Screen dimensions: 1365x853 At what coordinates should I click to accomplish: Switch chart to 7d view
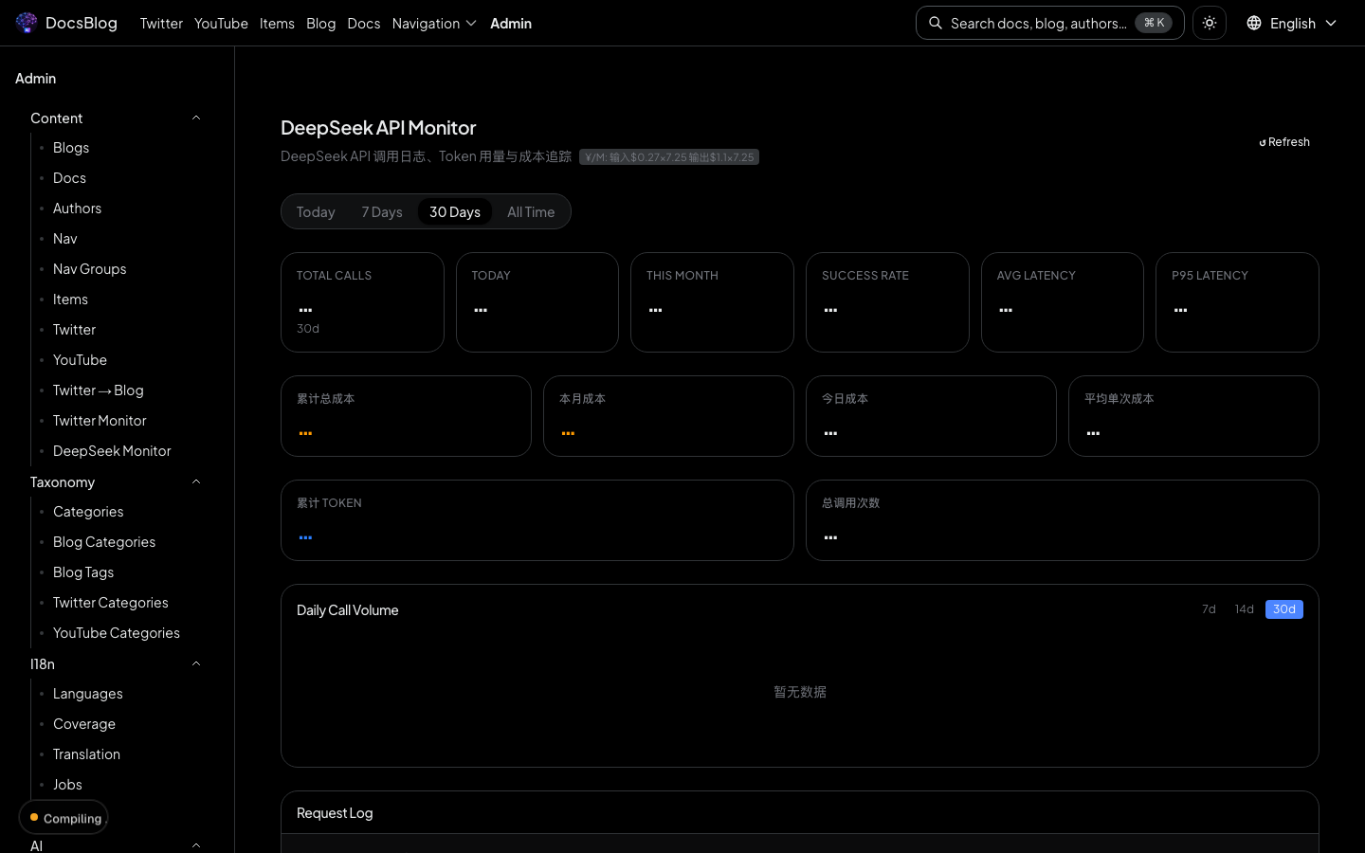(1209, 609)
